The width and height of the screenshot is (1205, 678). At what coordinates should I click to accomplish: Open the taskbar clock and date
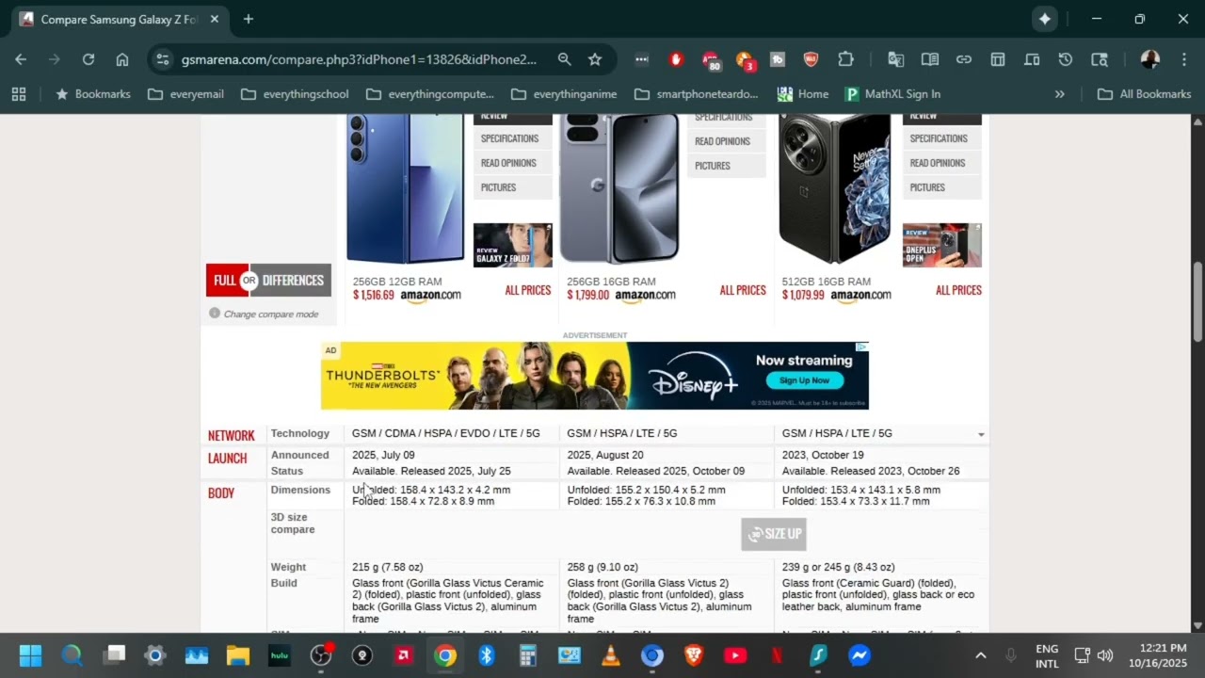[1157, 655]
